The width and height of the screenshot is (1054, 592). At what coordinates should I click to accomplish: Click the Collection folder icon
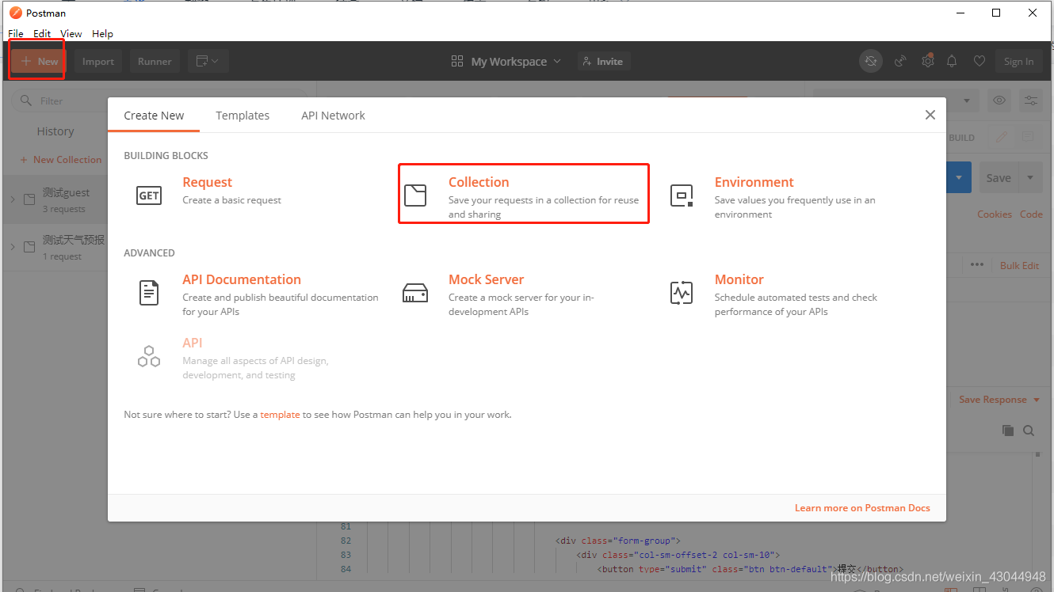pyautogui.click(x=415, y=195)
